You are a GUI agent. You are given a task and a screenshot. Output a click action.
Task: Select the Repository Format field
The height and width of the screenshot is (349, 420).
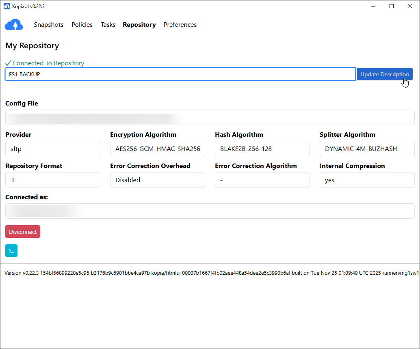[52, 180]
